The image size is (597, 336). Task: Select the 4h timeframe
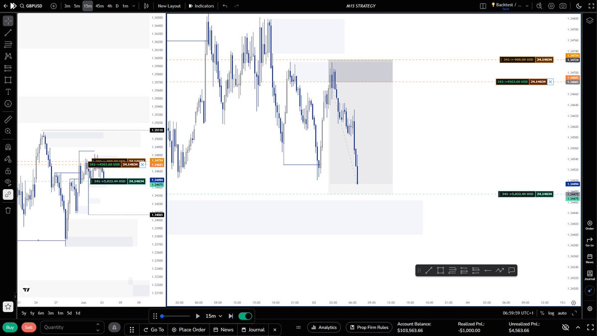coord(109,6)
